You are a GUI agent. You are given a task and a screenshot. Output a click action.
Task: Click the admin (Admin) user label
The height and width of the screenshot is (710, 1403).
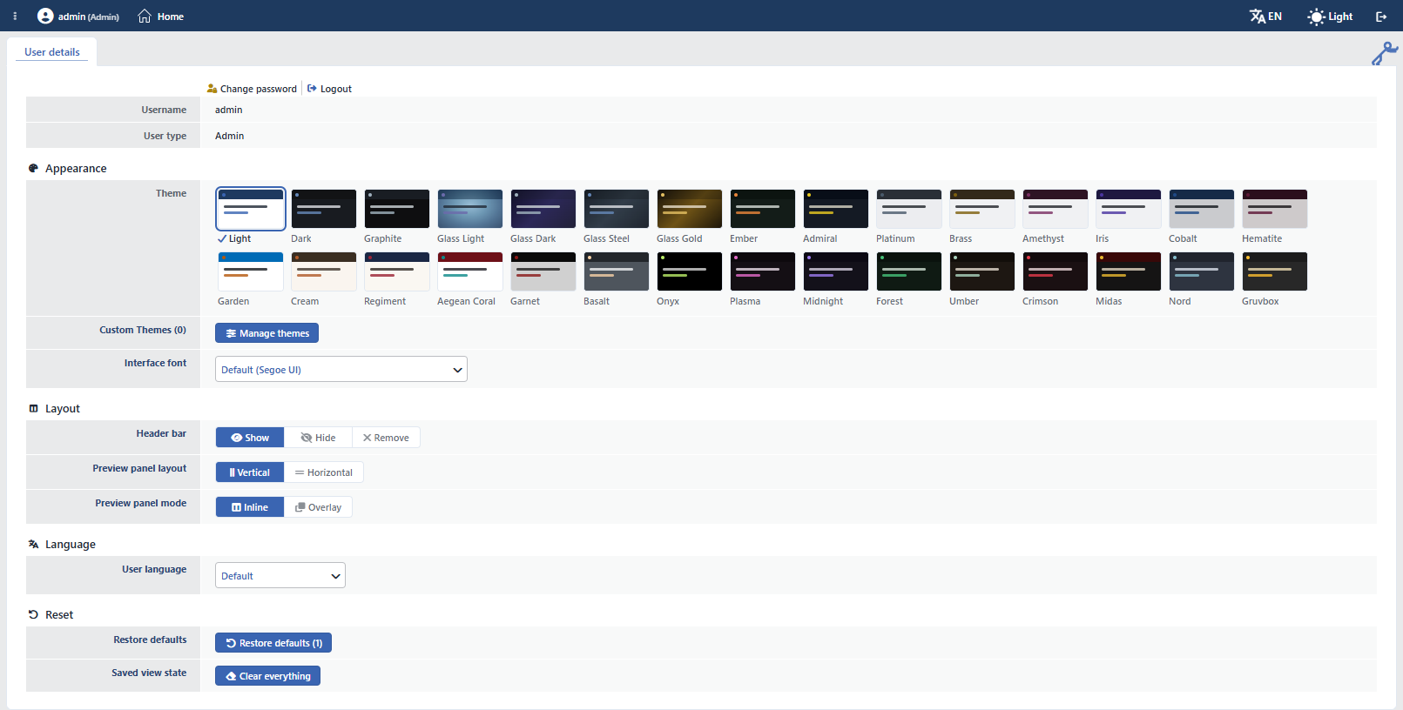pyautogui.click(x=89, y=17)
